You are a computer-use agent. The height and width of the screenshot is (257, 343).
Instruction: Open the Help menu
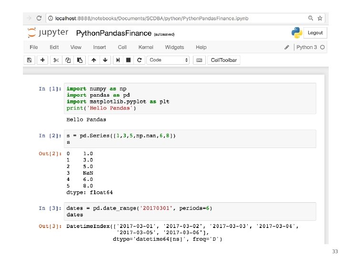coord(201,47)
